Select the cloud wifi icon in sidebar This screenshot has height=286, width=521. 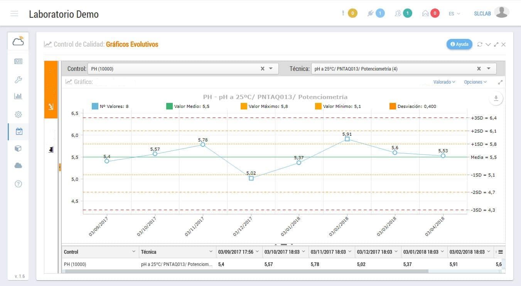(18, 41)
